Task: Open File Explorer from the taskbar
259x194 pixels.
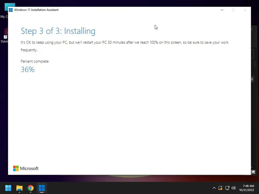Action: click(19, 188)
